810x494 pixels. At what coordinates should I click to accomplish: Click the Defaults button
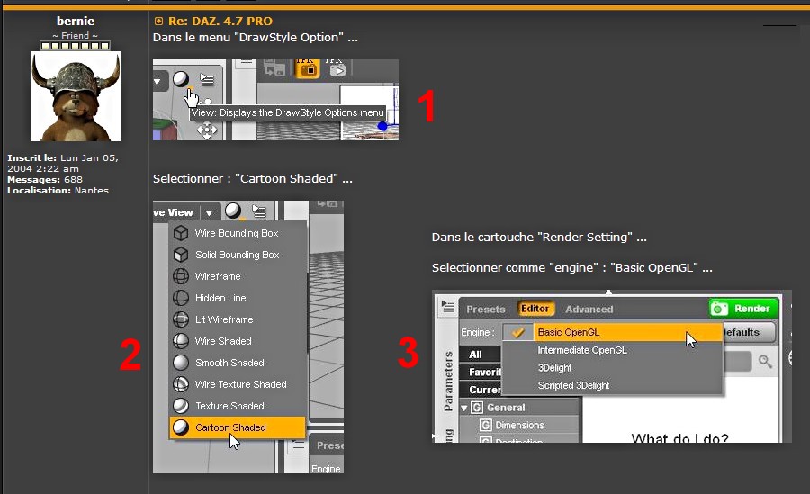click(750, 332)
